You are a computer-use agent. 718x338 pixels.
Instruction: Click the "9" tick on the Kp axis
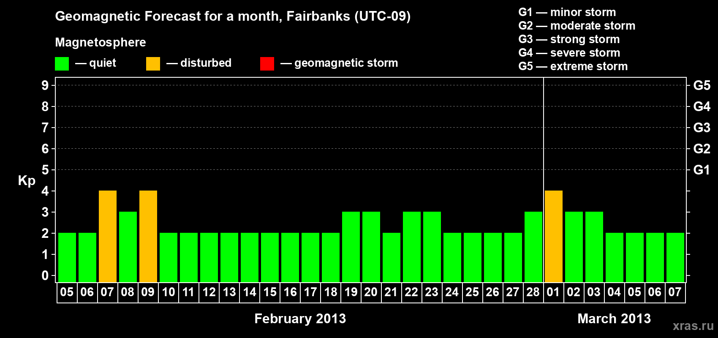45,85
